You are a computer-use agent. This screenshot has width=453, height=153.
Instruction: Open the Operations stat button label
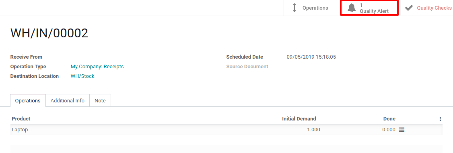click(315, 8)
